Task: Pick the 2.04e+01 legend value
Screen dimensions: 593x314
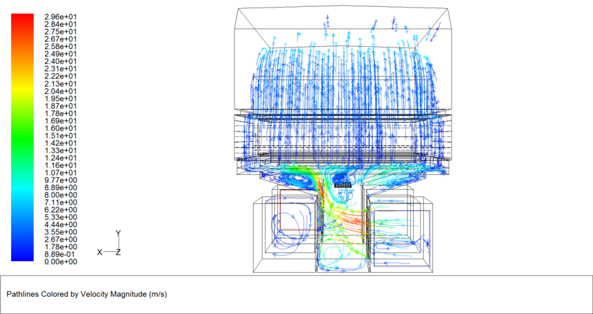Action: click(61, 91)
